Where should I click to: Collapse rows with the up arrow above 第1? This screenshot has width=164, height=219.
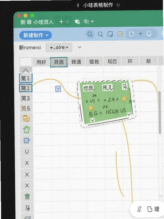26,70
